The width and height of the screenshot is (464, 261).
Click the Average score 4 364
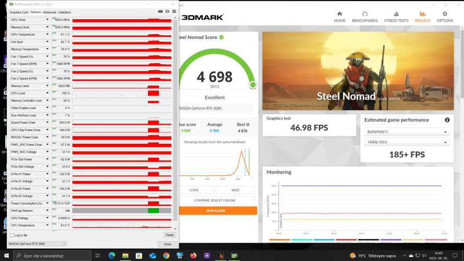tap(214, 130)
